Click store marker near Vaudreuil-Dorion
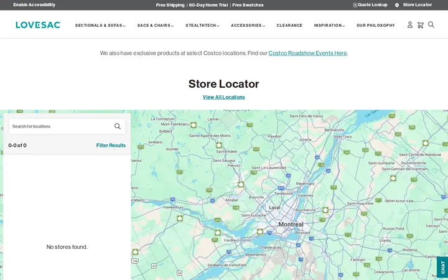This screenshot has width=448, height=280. pos(218,233)
